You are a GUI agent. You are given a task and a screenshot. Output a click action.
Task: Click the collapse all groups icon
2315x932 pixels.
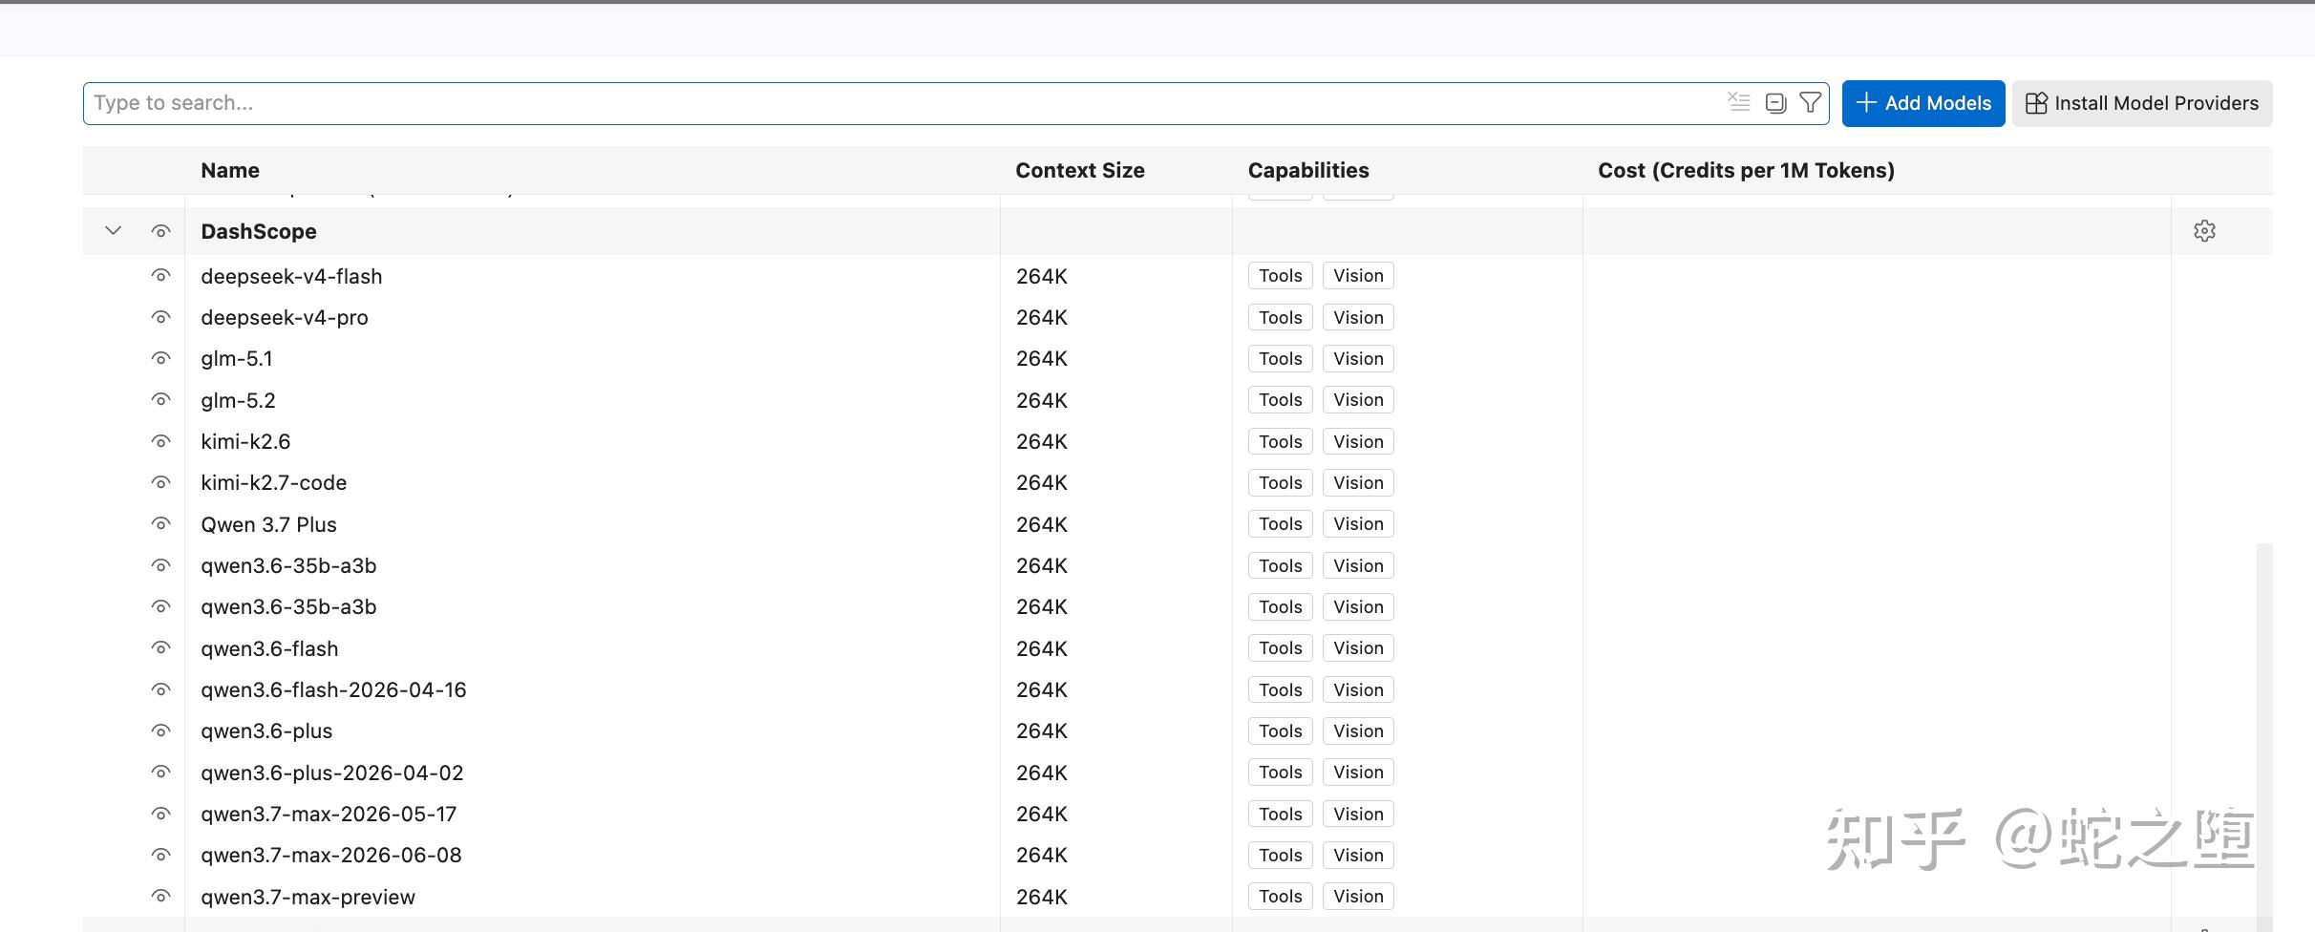click(x=1775, y=103)
